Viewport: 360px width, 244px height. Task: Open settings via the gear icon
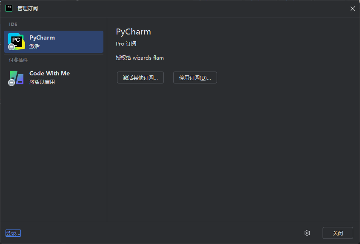[x=307, y=233]
